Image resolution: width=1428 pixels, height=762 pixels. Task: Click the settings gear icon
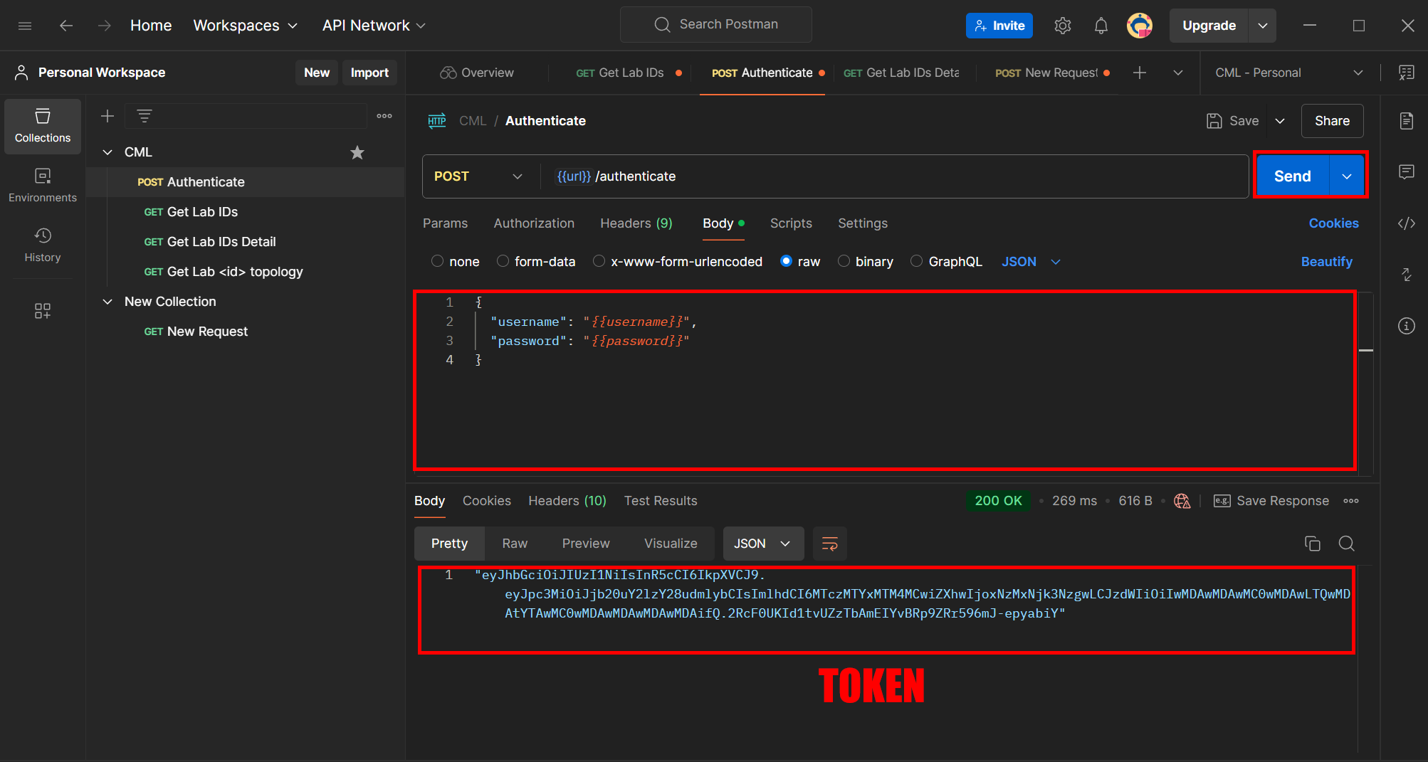tap(1062, 26)
